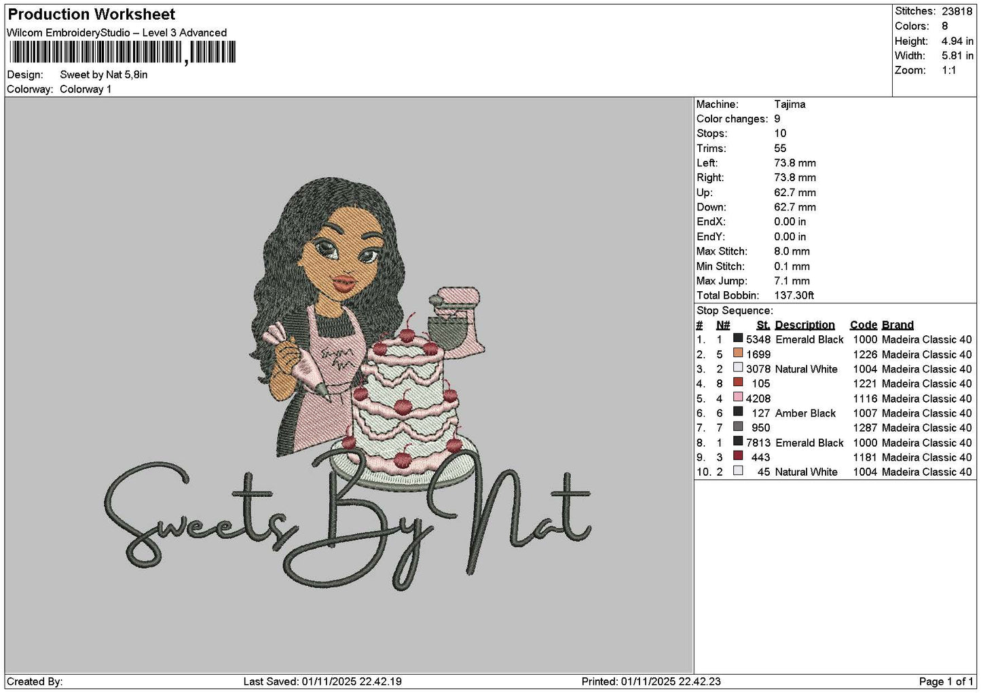Click the Up value 62.7 mm
This screenshot has height=693, width=981.
[x=795, y=193]
